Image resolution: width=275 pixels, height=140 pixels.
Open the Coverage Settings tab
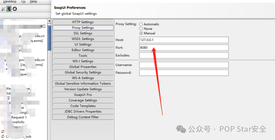[83, 100]
